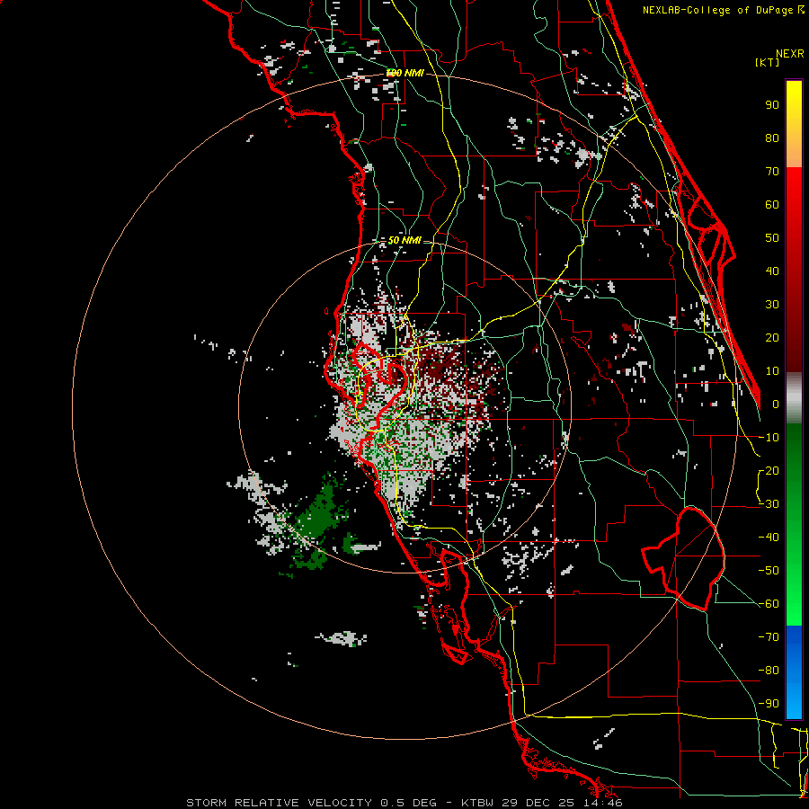Select the 40 value on the velocity scale
Image resolution: width=809 pixels, height=809 pixels.
pyautogui.click(x=772, y=271)
